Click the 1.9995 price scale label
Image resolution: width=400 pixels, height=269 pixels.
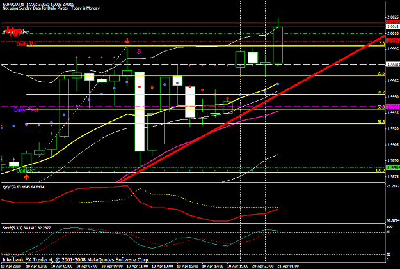click(x=393, y=49)
